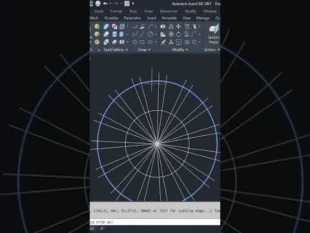
Task: Switch to the Parametric ribbon tab
Action: click(x=132, y=18)
